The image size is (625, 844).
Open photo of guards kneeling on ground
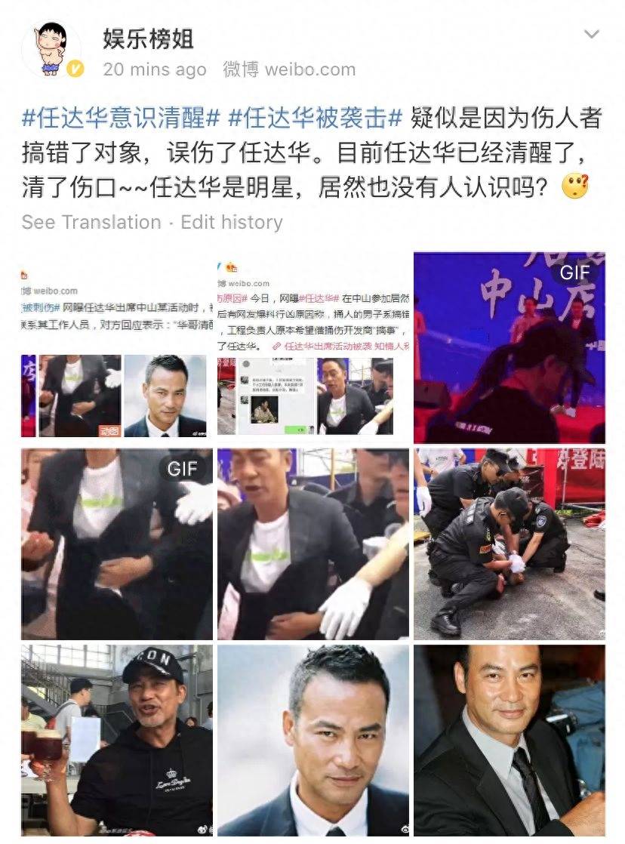point(510,544)
